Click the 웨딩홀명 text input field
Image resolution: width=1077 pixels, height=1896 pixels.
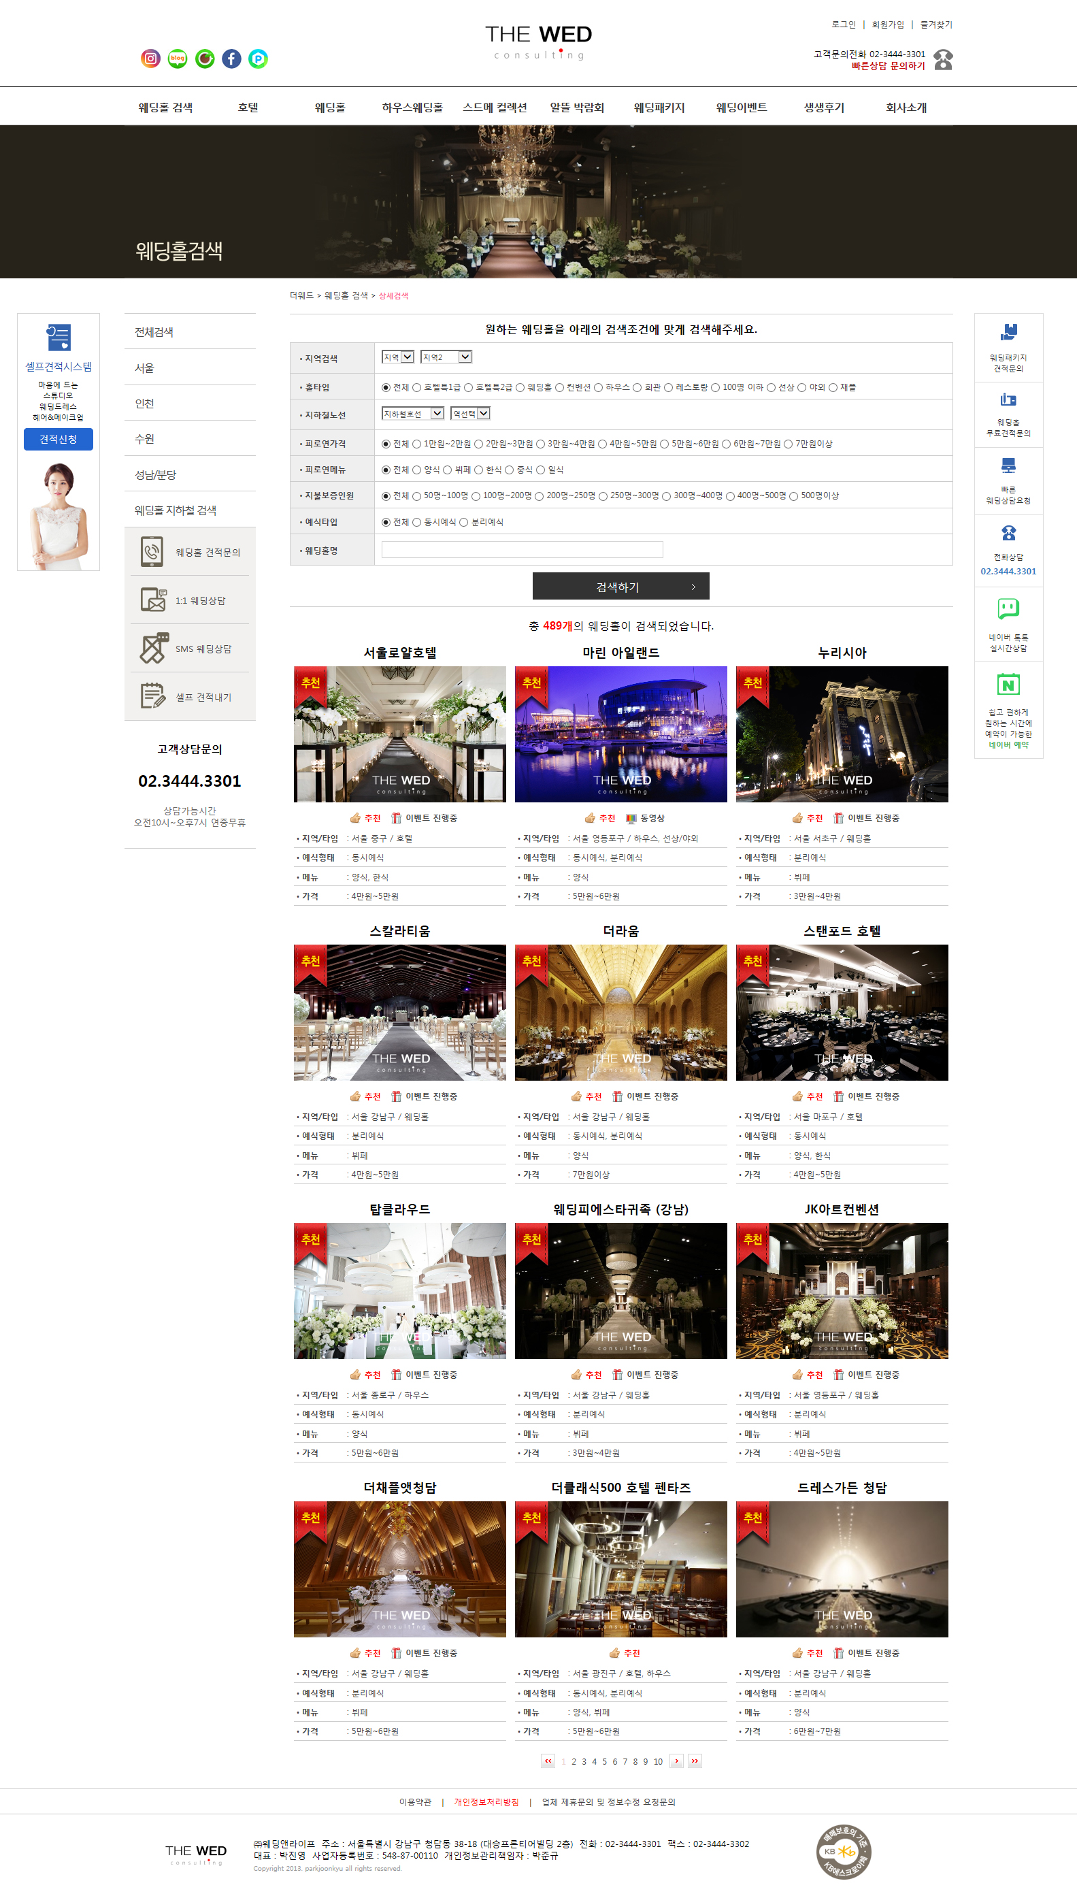click(x=523, y=550)
